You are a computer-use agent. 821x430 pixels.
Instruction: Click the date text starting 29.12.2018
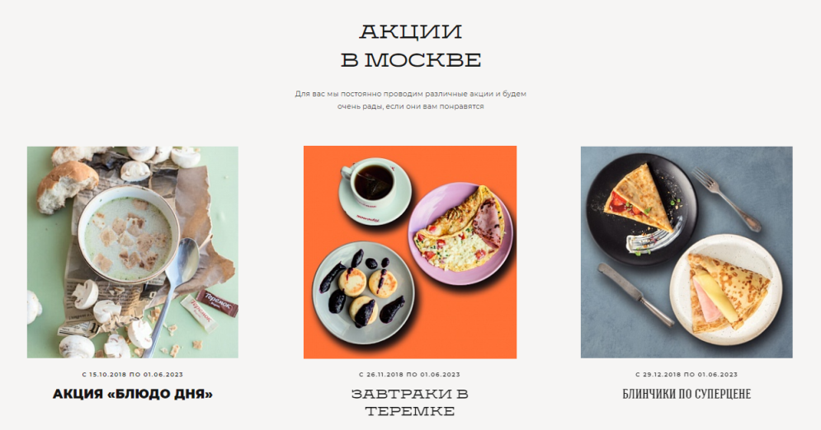(x=687, y=374)
